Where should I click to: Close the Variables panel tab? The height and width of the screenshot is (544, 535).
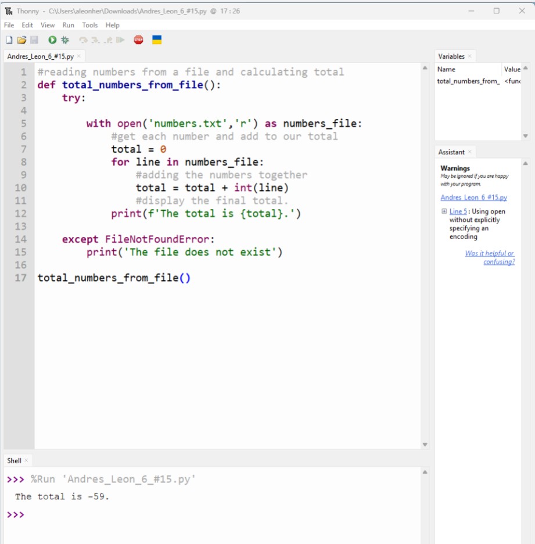[470, 56]
